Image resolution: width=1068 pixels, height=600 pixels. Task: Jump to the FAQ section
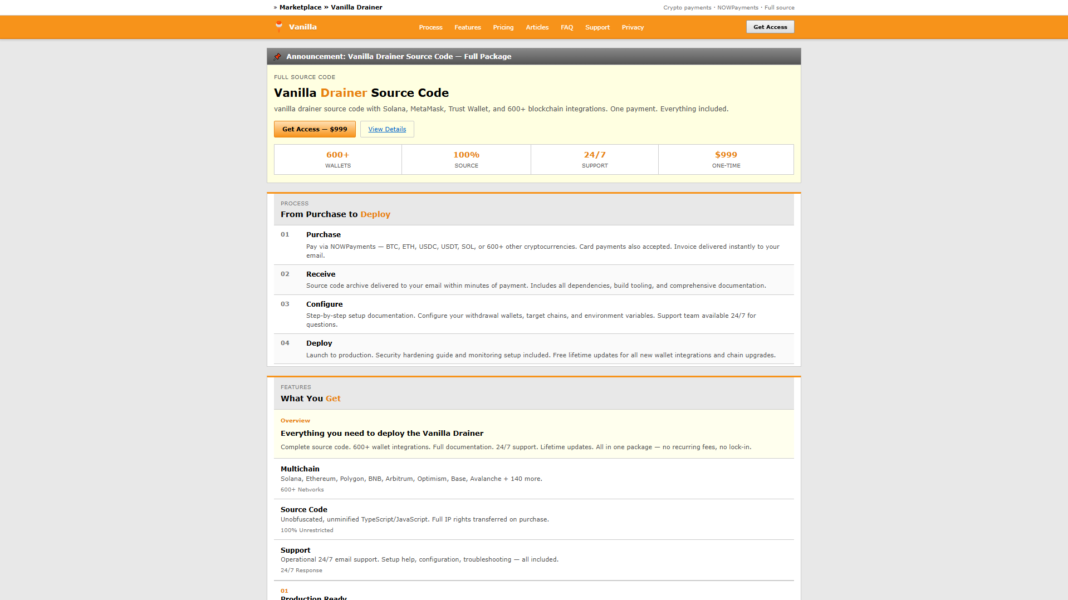click(567, 27)
